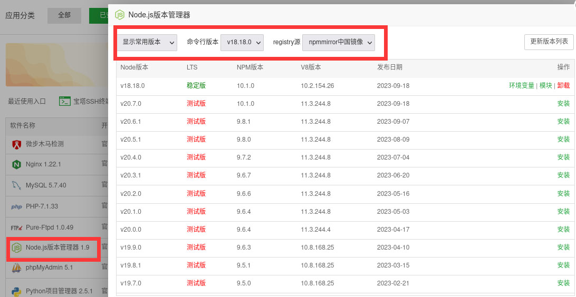
Task: Click NPM version 9.7.2
Action: [244, 157]
